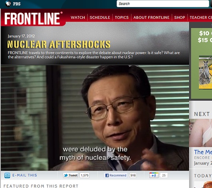Select ABOUT FRONTLINE in navigation
Screen dimensions: 212x188
click(151, 18)
